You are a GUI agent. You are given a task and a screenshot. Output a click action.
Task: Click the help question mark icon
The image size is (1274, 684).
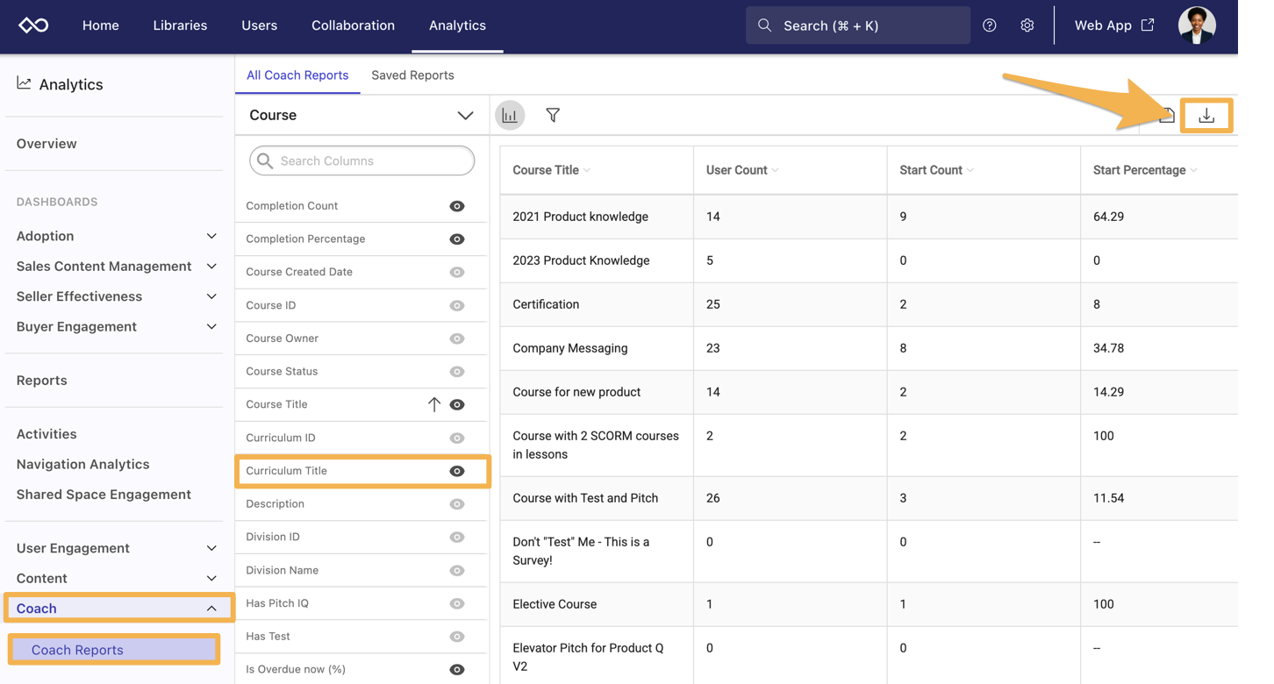tap(990, 25)
